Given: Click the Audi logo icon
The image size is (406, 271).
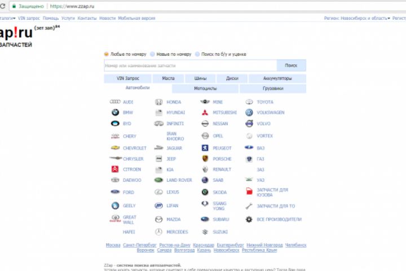Looking at the screenshot, I should tap(115, 102).
